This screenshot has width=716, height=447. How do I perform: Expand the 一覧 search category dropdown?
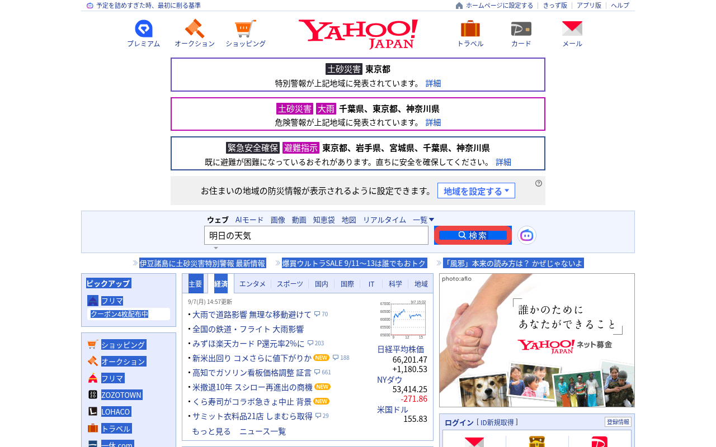pyautogui.click(x=423, y=220)
